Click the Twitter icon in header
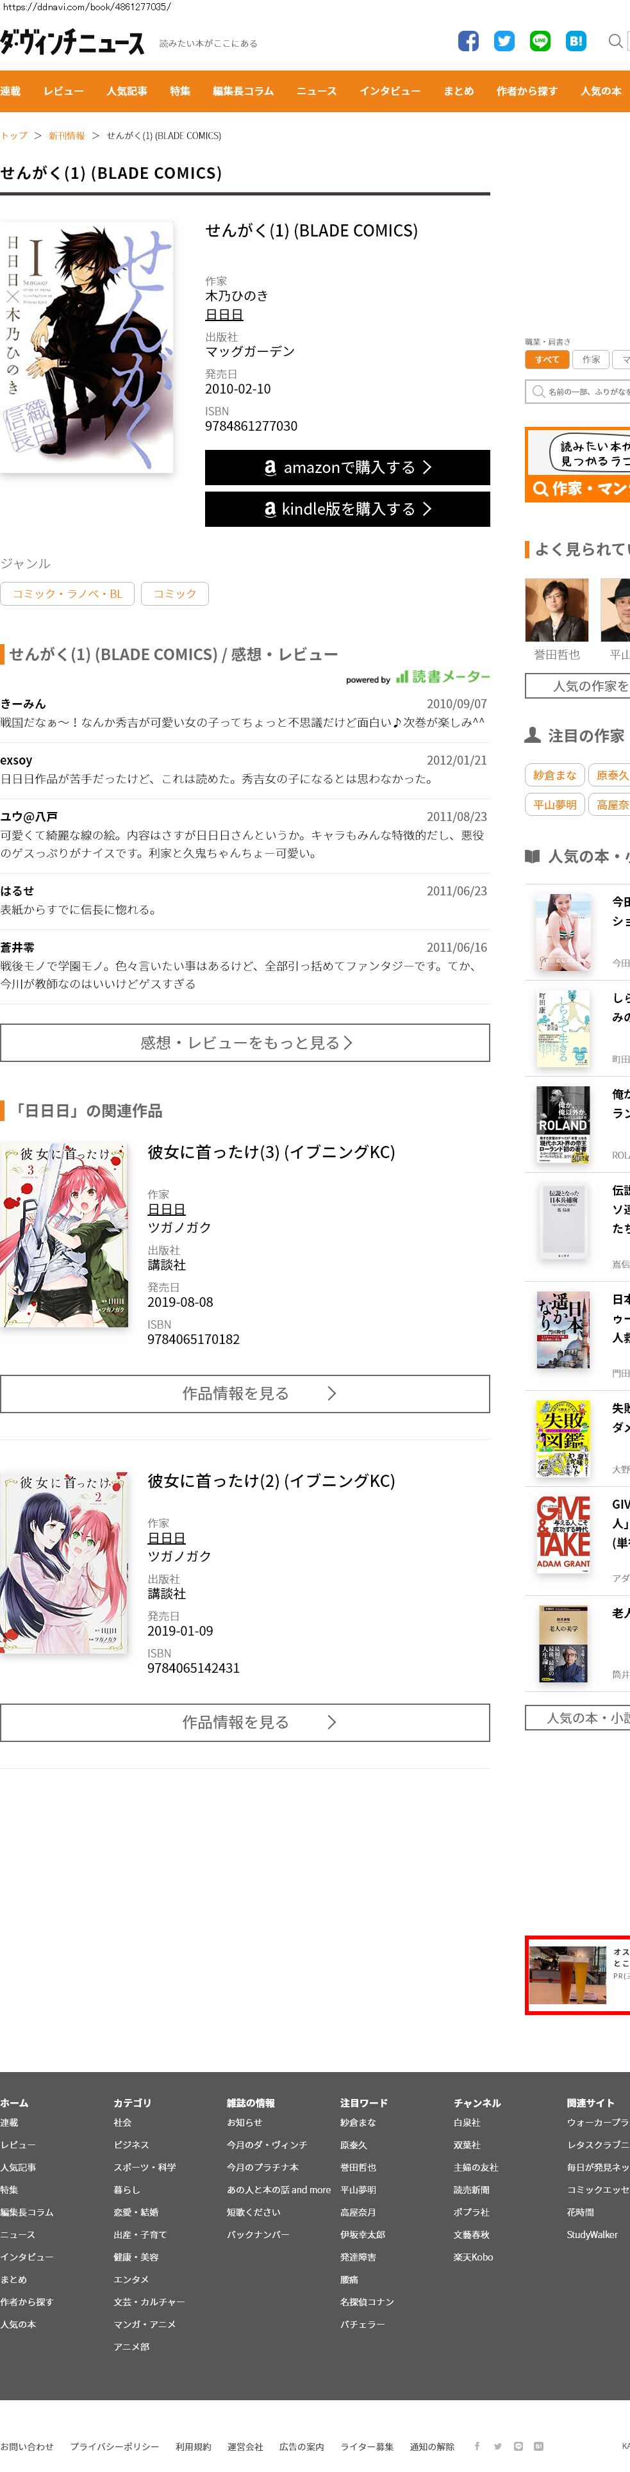The height and width of the screenshot is (2472, 630). pyautogui.click(x=504, y=41)
